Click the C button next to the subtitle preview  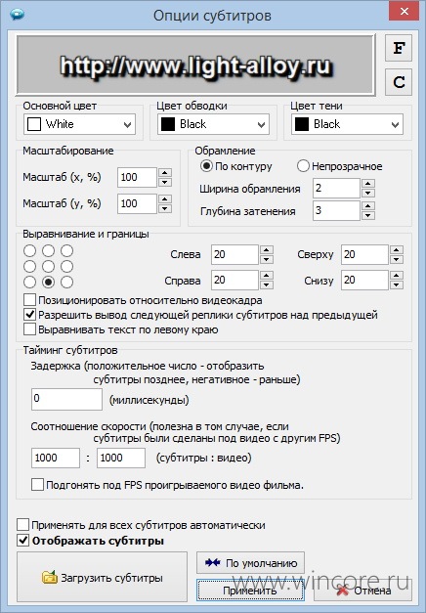coord(399,82)
